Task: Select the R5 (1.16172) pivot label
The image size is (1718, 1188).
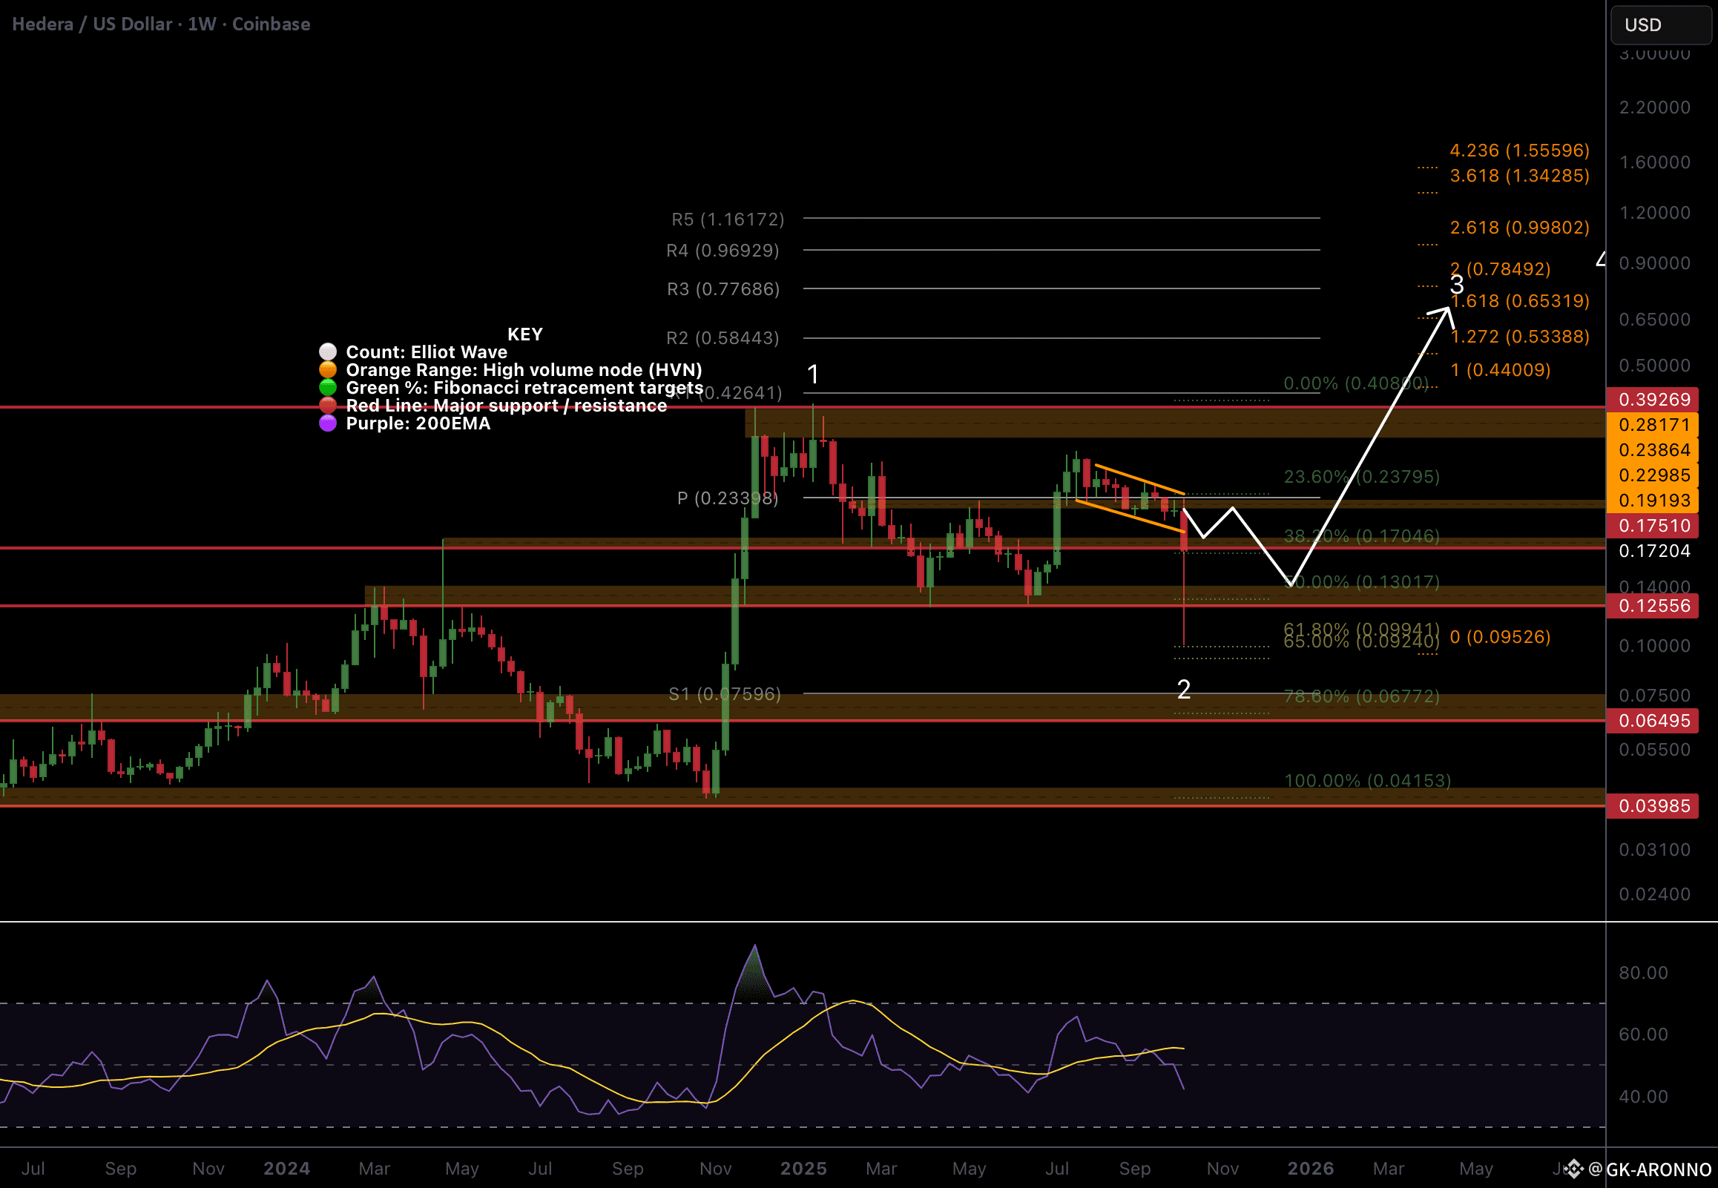Action: [x=727, y=220]
